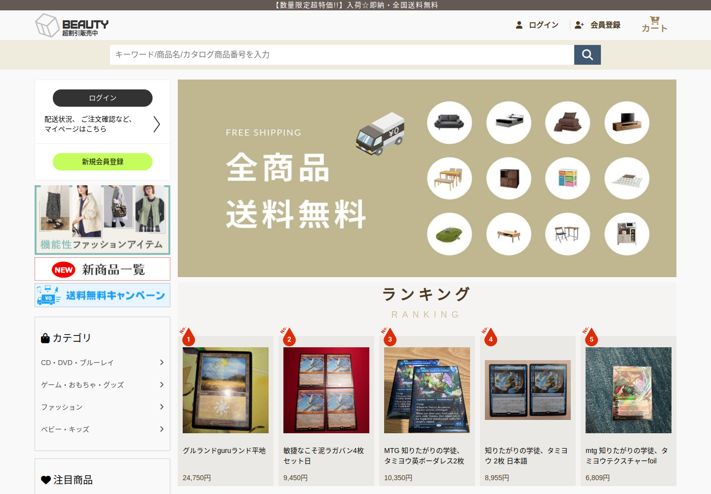Expand the ファッション category

[102, 407]
